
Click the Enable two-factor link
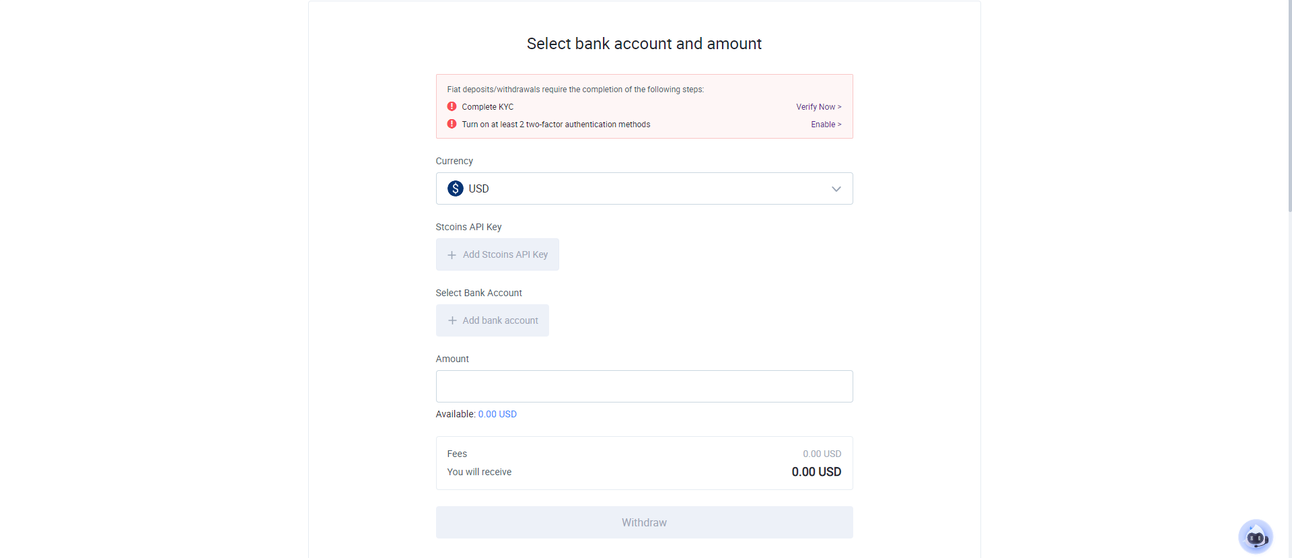[x=826, y=125]
